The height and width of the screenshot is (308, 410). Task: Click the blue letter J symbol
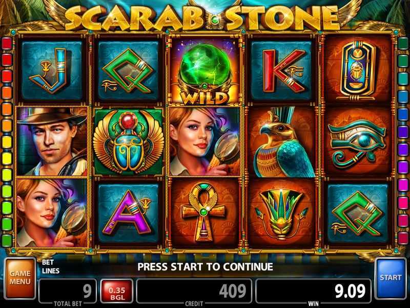[x=52, y=70]
